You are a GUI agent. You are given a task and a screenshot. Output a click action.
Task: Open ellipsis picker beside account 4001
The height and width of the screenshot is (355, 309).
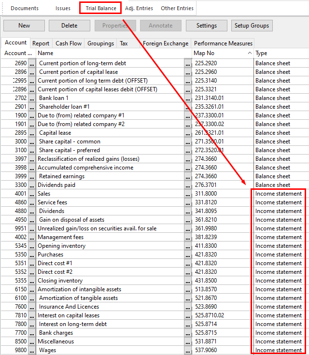[x=32, y=194]
